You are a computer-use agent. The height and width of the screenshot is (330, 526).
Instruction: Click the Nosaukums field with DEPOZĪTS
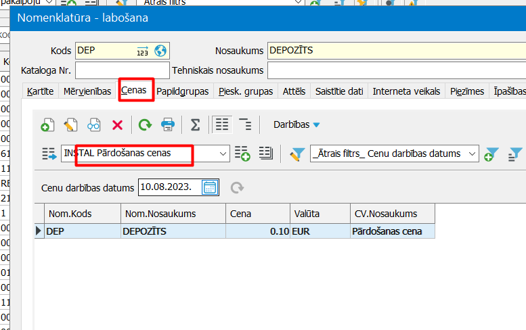tap(397, 51)
